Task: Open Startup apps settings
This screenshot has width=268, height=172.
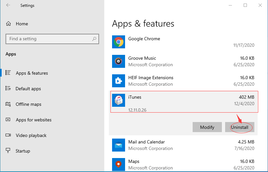Action: [x=23, y=151]
